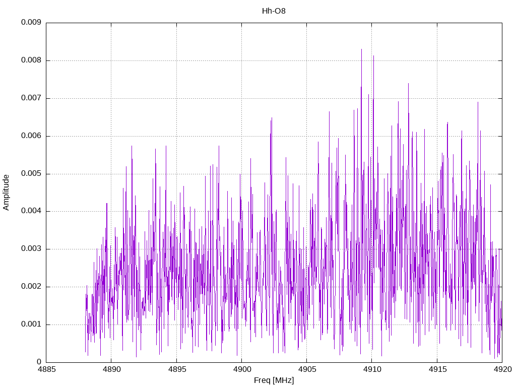Click x-axis tick label 4905

pos(307,369)
